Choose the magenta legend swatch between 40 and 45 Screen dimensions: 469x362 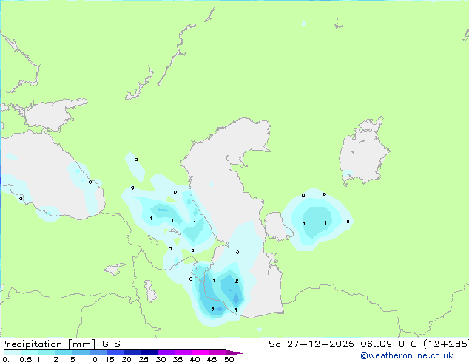click(200, 352)
